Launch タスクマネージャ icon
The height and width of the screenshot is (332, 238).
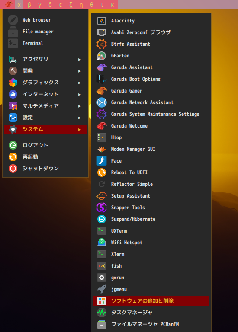tap(102, 313)
